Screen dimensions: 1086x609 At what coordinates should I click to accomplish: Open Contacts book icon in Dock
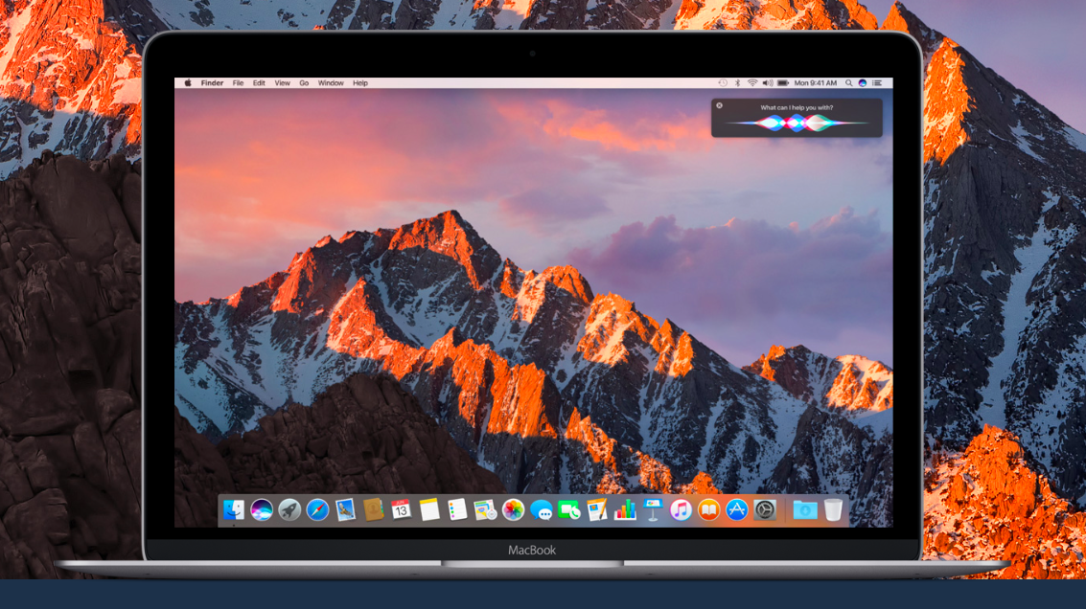[373, 510]
